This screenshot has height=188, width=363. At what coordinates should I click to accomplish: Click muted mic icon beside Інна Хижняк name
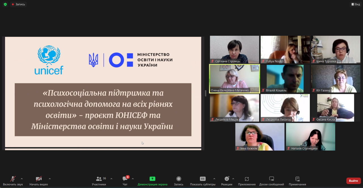[x=238, y=148]
